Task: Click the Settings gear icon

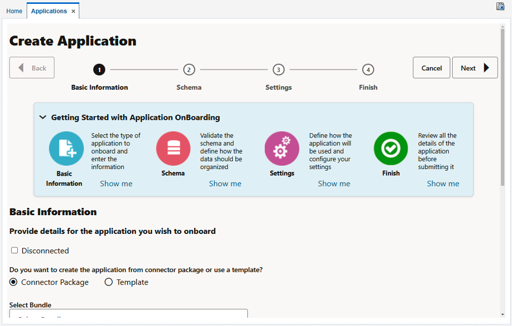Action: (x=282, y=148)
